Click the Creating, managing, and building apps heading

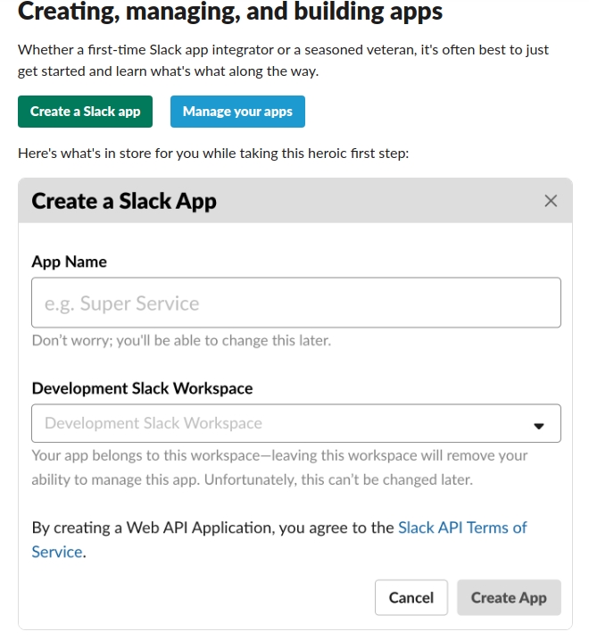pyautogui.click(x=230, y=12)
